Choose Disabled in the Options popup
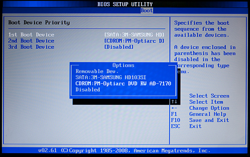 click(x=87, y=90)
